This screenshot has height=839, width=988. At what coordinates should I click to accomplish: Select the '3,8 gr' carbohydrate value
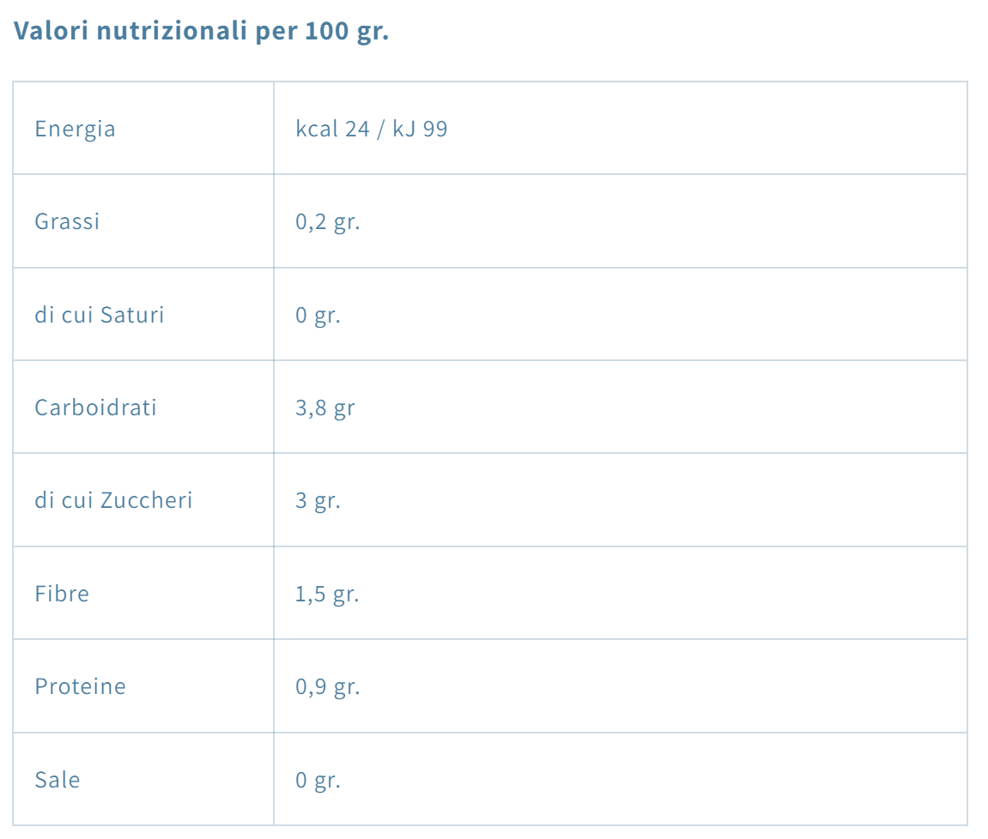coord(324,407)
